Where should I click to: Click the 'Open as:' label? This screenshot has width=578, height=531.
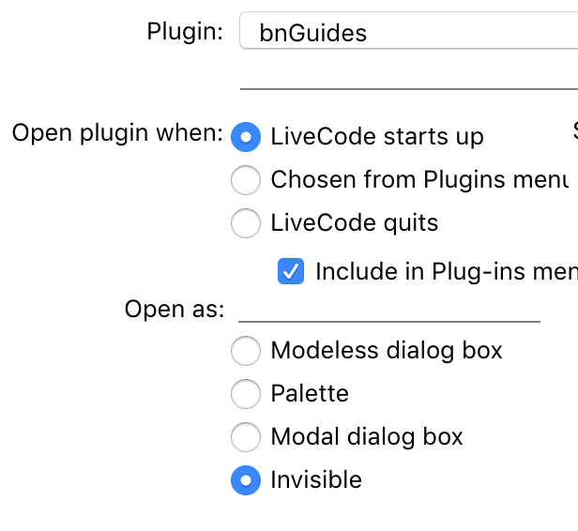[x=175, y=309]
